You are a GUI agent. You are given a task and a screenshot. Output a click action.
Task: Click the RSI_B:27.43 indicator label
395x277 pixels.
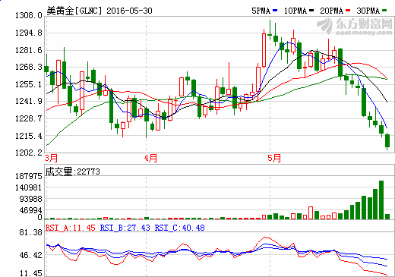point(125,228)
